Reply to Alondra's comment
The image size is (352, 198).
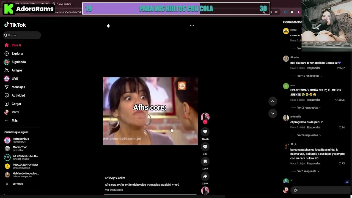tap(313, 68)
